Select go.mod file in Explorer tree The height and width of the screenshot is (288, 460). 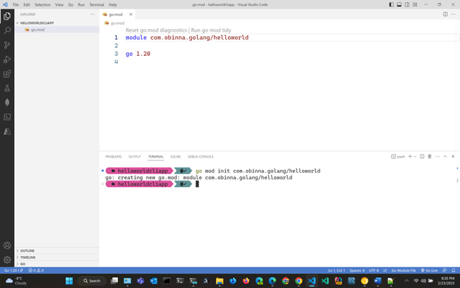point(57,30)
